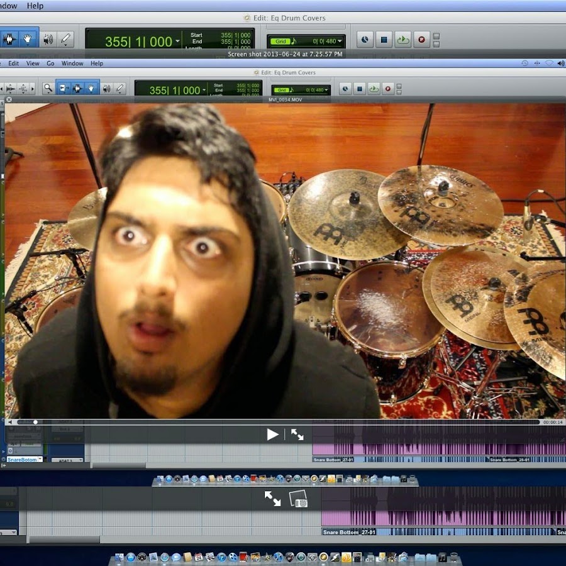Open the grid value dropdown in the top toolbar
This screenshot has height=566, width=566.
point(340,42)
